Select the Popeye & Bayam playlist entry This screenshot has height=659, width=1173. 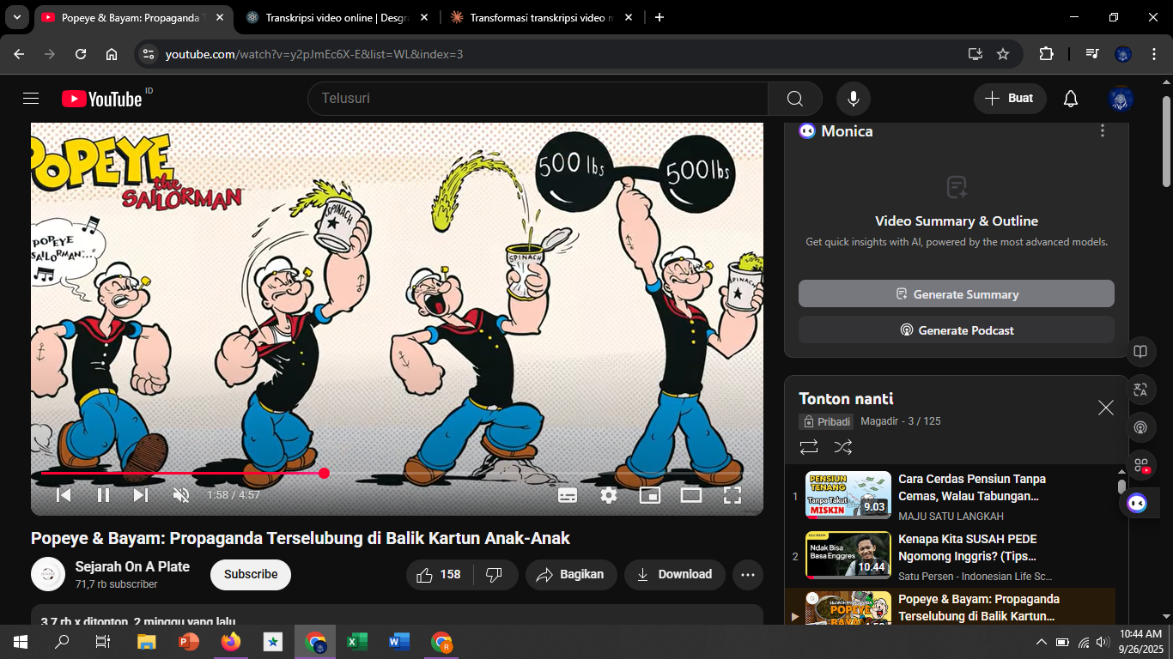coord(951,607)
